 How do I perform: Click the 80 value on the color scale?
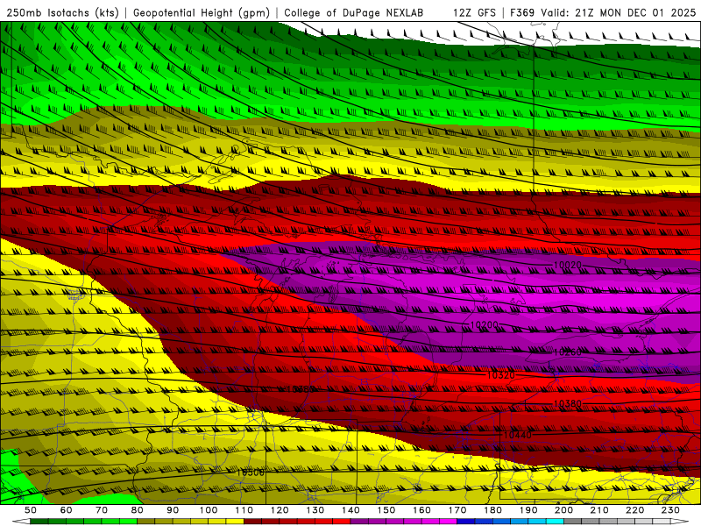(x=137, y=510)
